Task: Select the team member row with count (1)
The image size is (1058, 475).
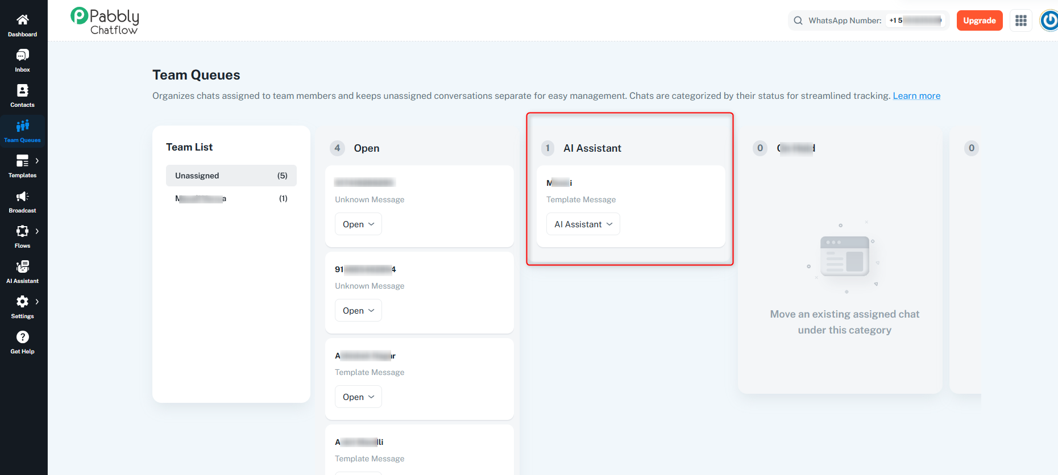Action: 231,198
